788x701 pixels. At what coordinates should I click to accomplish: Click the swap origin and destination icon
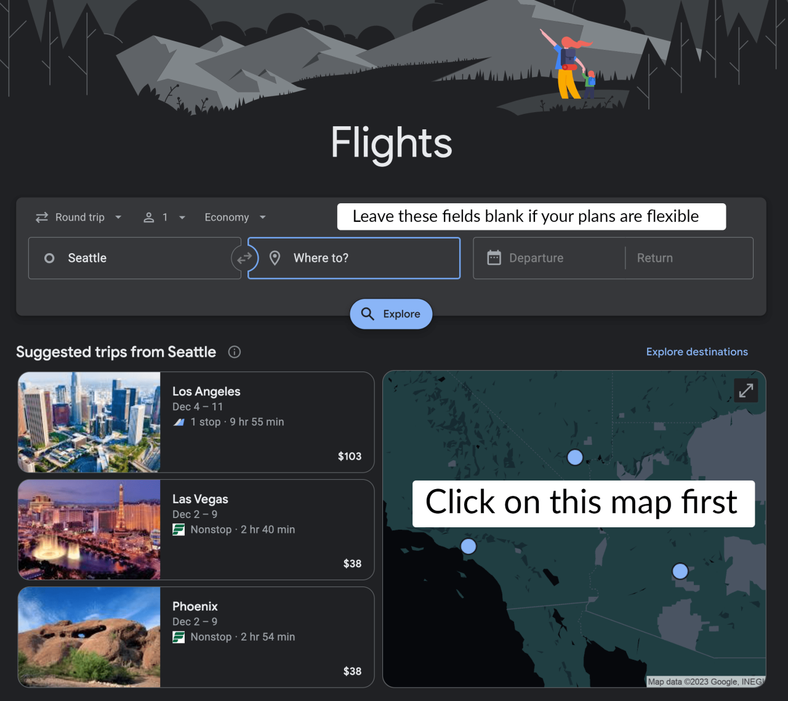click(x=244, y=258)
